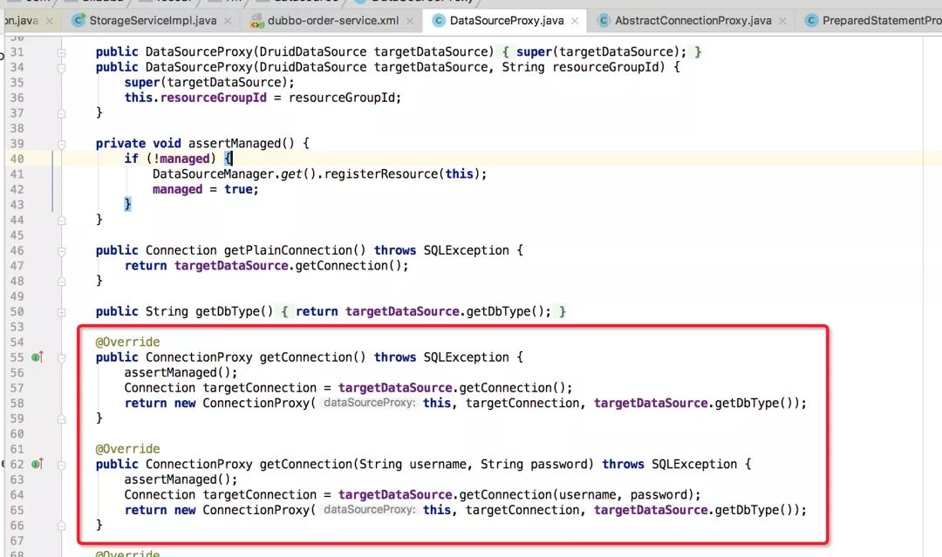Click the folded block '{ super(targetDataSource); }' on line 31
The image size is (942, 557).
tap(602, 51)
